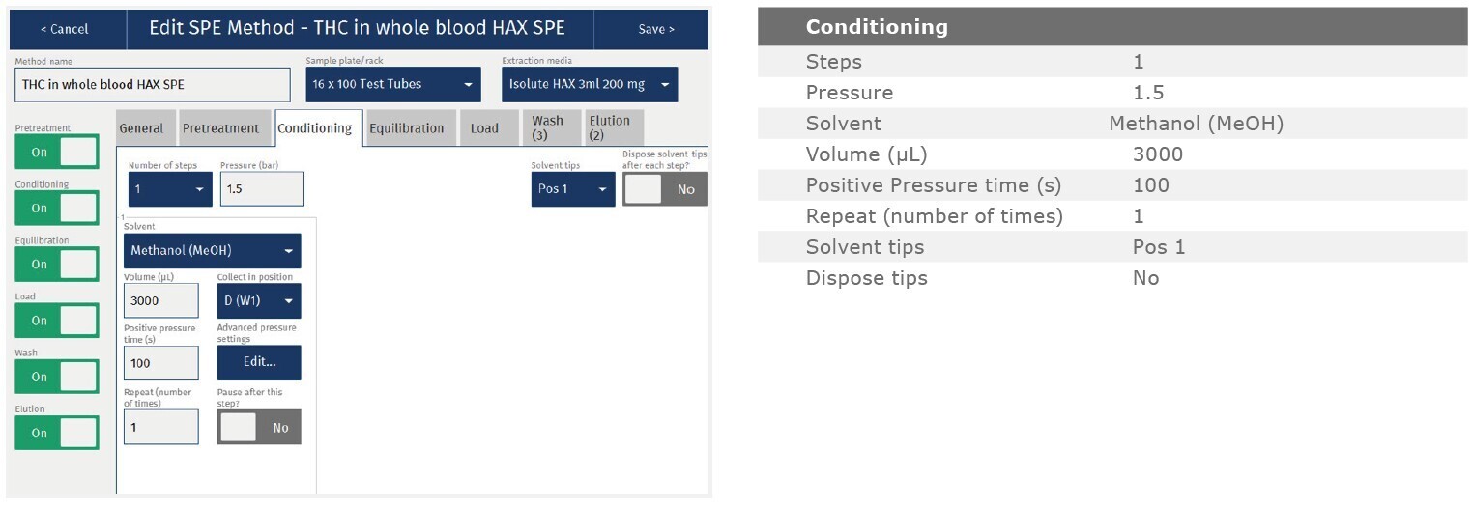1473x505 pixels.
Task: Turn off the Load step switch
Action: coord(57,321)
